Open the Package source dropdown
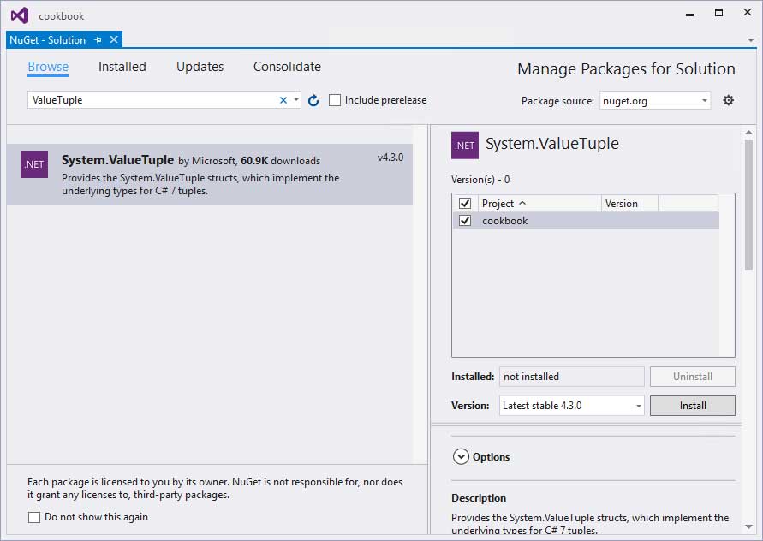Screen dimensions: 763x541 click(655, 101)
